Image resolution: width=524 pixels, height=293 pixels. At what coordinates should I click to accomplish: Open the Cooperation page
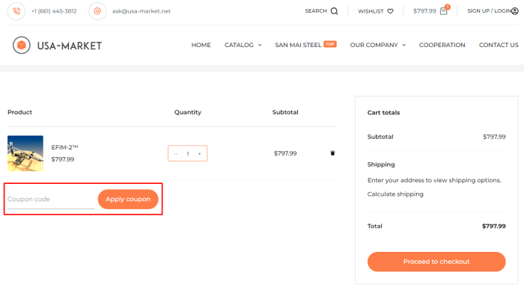(442, 45)
